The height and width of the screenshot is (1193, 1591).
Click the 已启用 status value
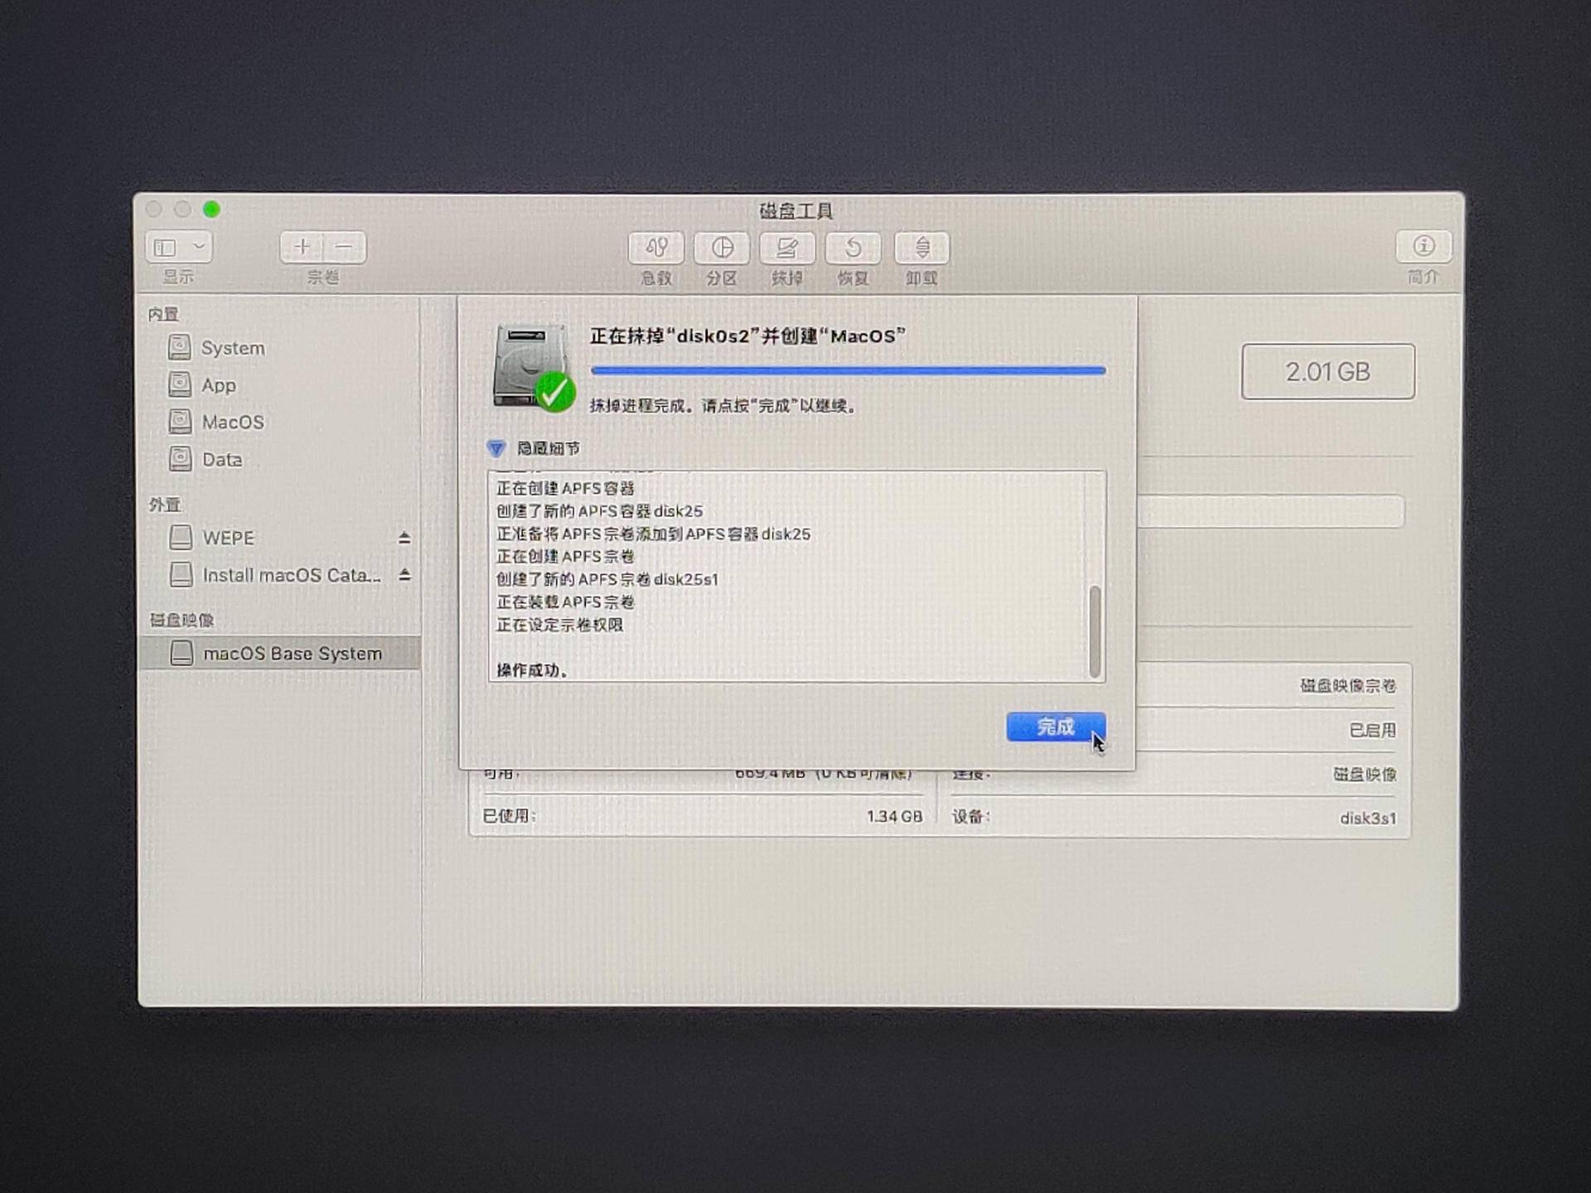1372,730
